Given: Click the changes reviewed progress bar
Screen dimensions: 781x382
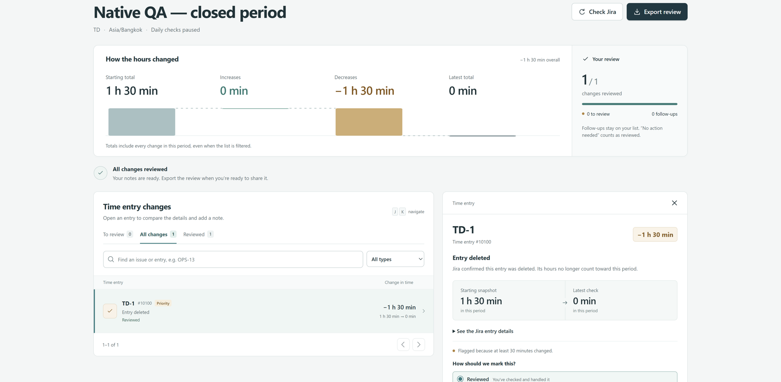Looking at the screenshot, I should tap(629, 104).
